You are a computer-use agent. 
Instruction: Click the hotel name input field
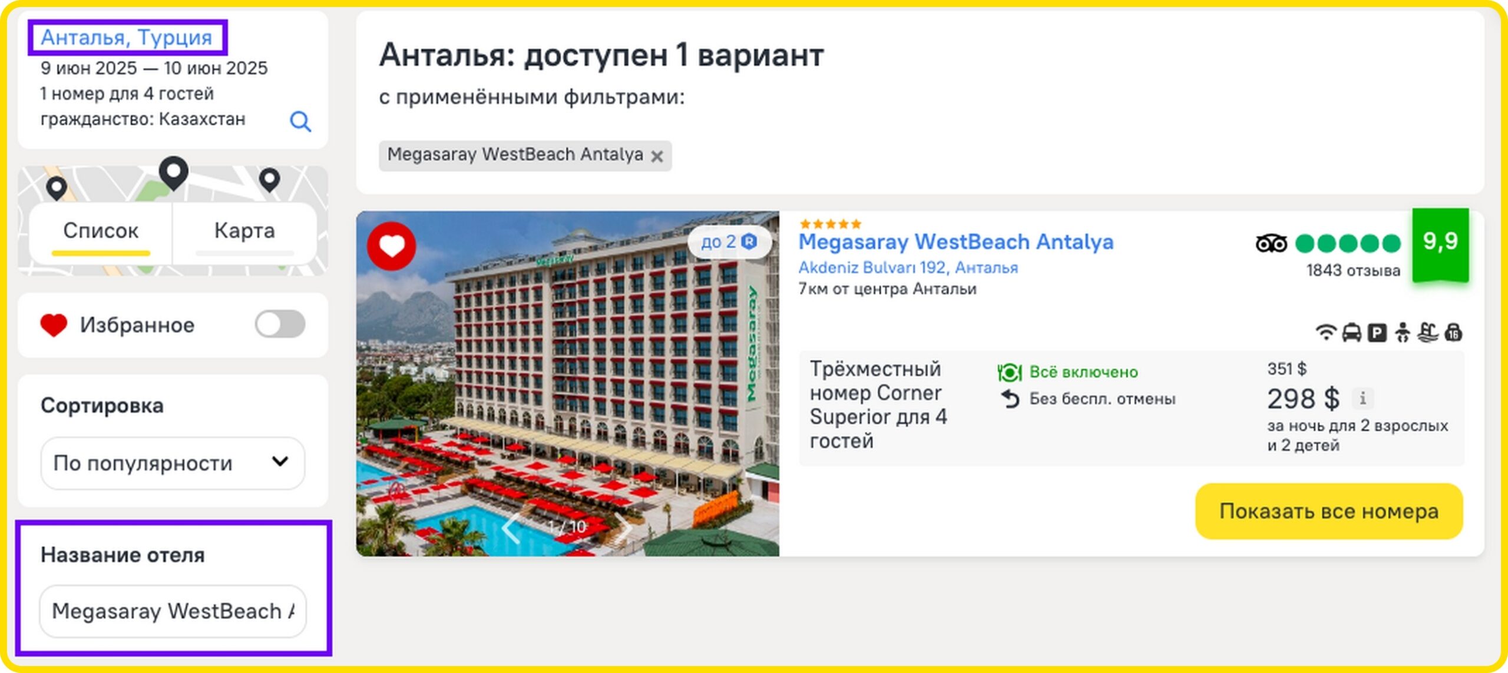[173, 611]
